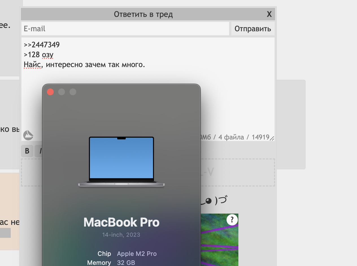Close the About This Mac window

coord(50,92)
